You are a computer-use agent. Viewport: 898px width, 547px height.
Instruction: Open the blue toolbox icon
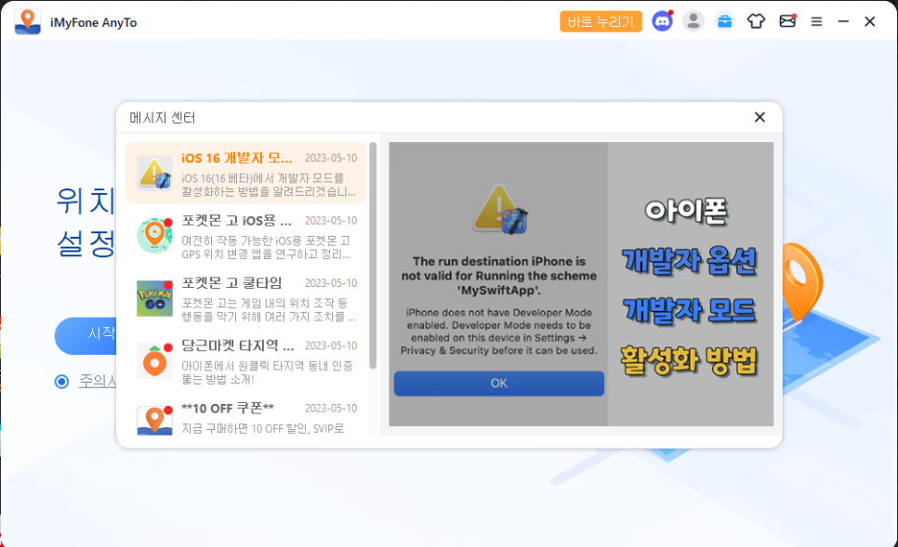(x=724, y=21)
